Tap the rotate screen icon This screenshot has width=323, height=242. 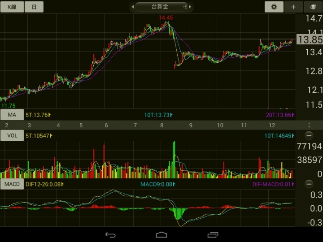[313, 7]
